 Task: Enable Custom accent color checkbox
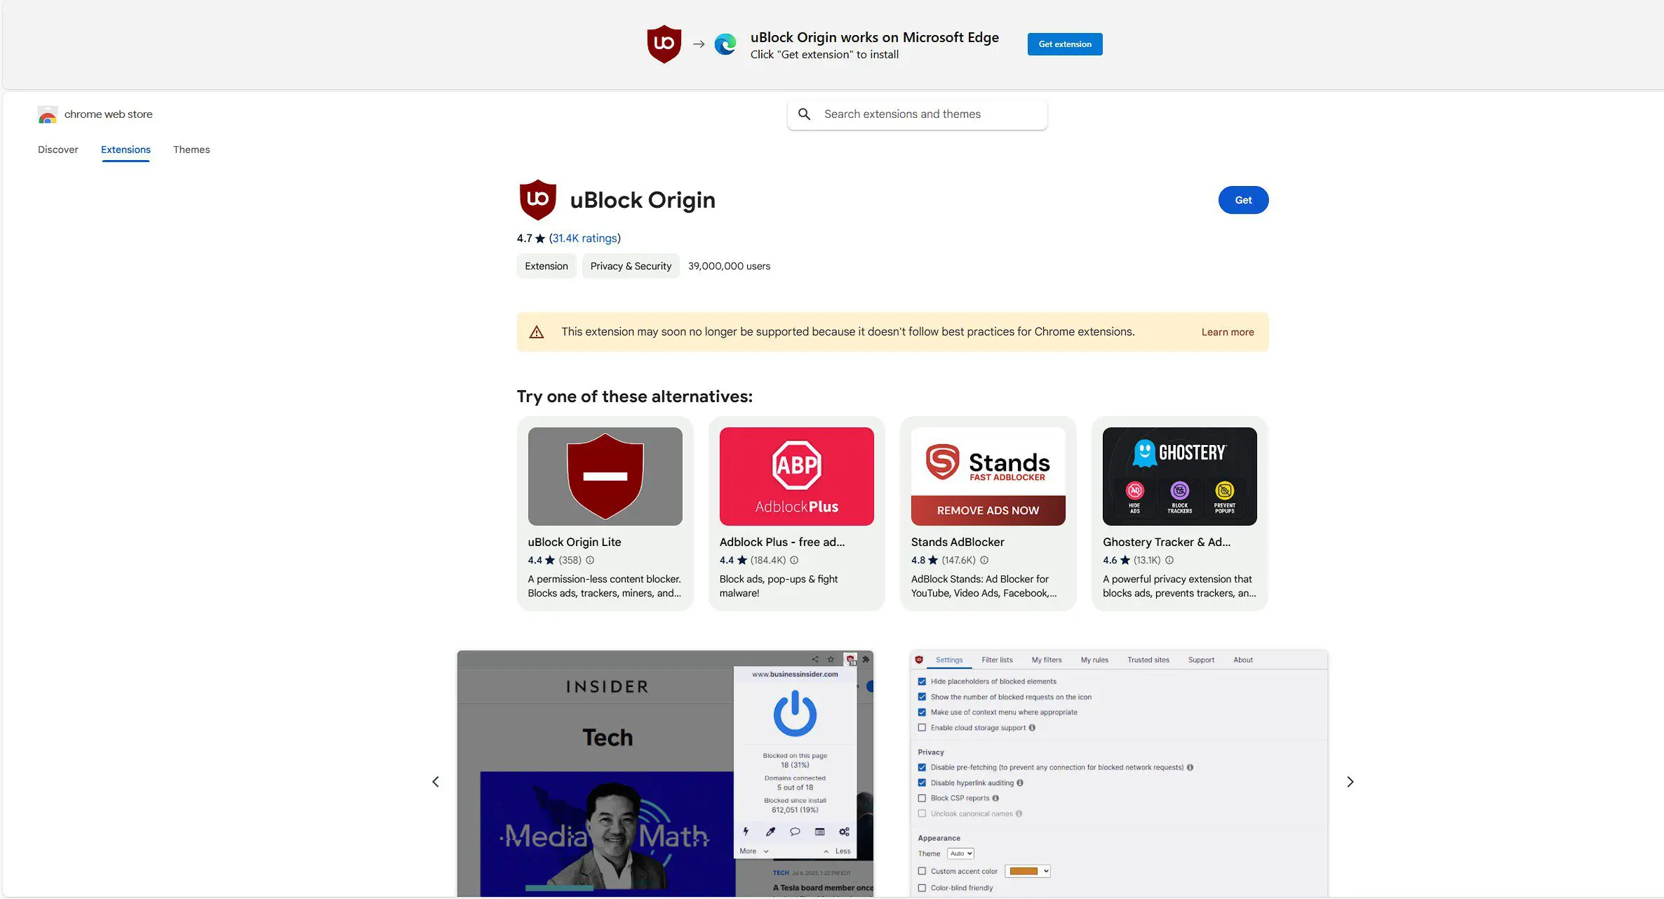point(922,872)
